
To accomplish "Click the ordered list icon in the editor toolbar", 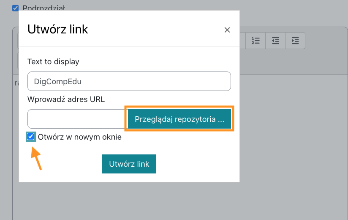I will pos(256,41).
